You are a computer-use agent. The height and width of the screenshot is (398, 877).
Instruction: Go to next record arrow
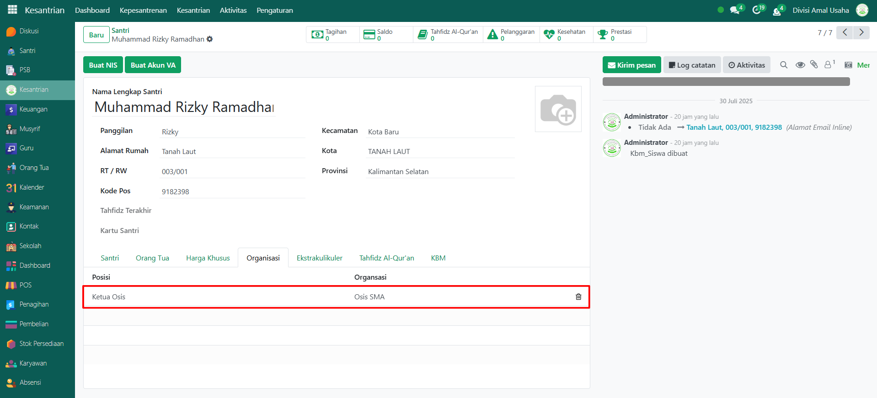861,32
